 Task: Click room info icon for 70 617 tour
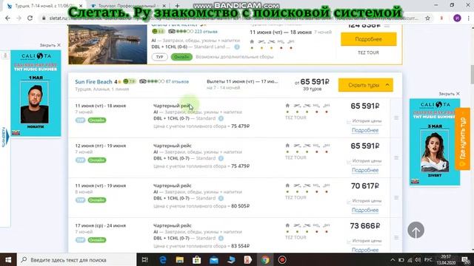[221, 198]
